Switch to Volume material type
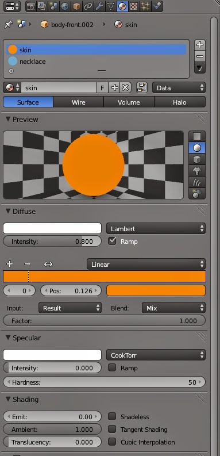 click(x=129, y=102)
